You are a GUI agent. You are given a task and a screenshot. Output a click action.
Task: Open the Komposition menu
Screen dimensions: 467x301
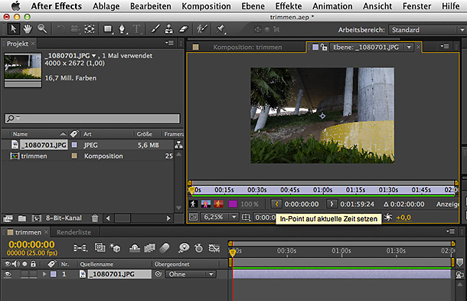[206, 6]
